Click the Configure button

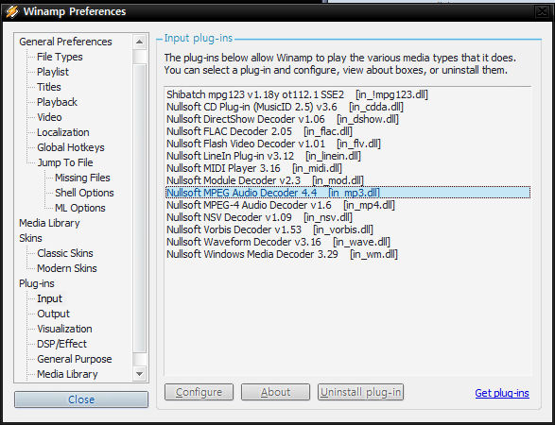pyautogui.click(x=199, y=392)
